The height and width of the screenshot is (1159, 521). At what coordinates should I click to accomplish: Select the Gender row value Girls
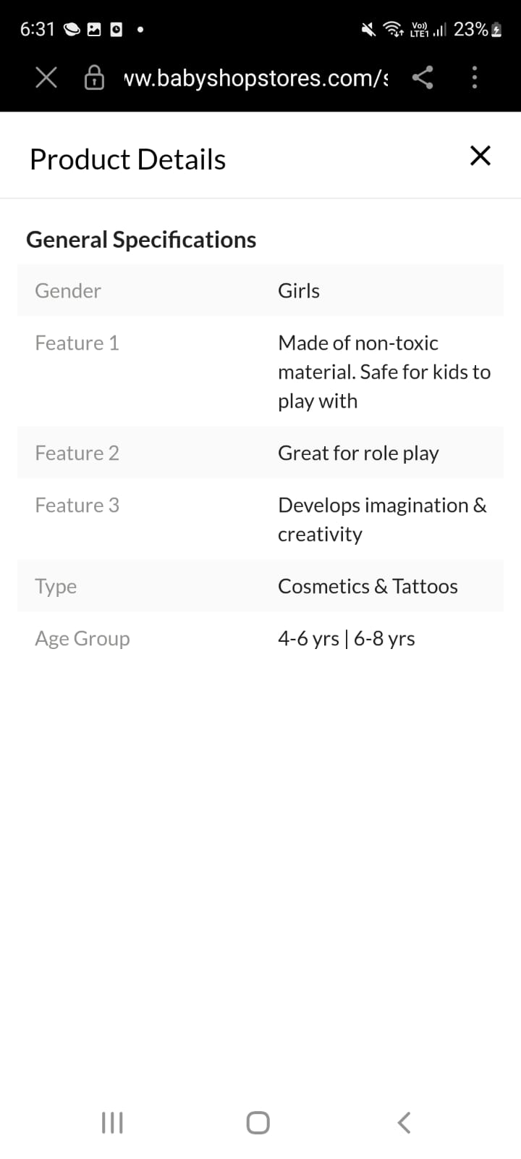pyautogui.click(x=299, y=290)
